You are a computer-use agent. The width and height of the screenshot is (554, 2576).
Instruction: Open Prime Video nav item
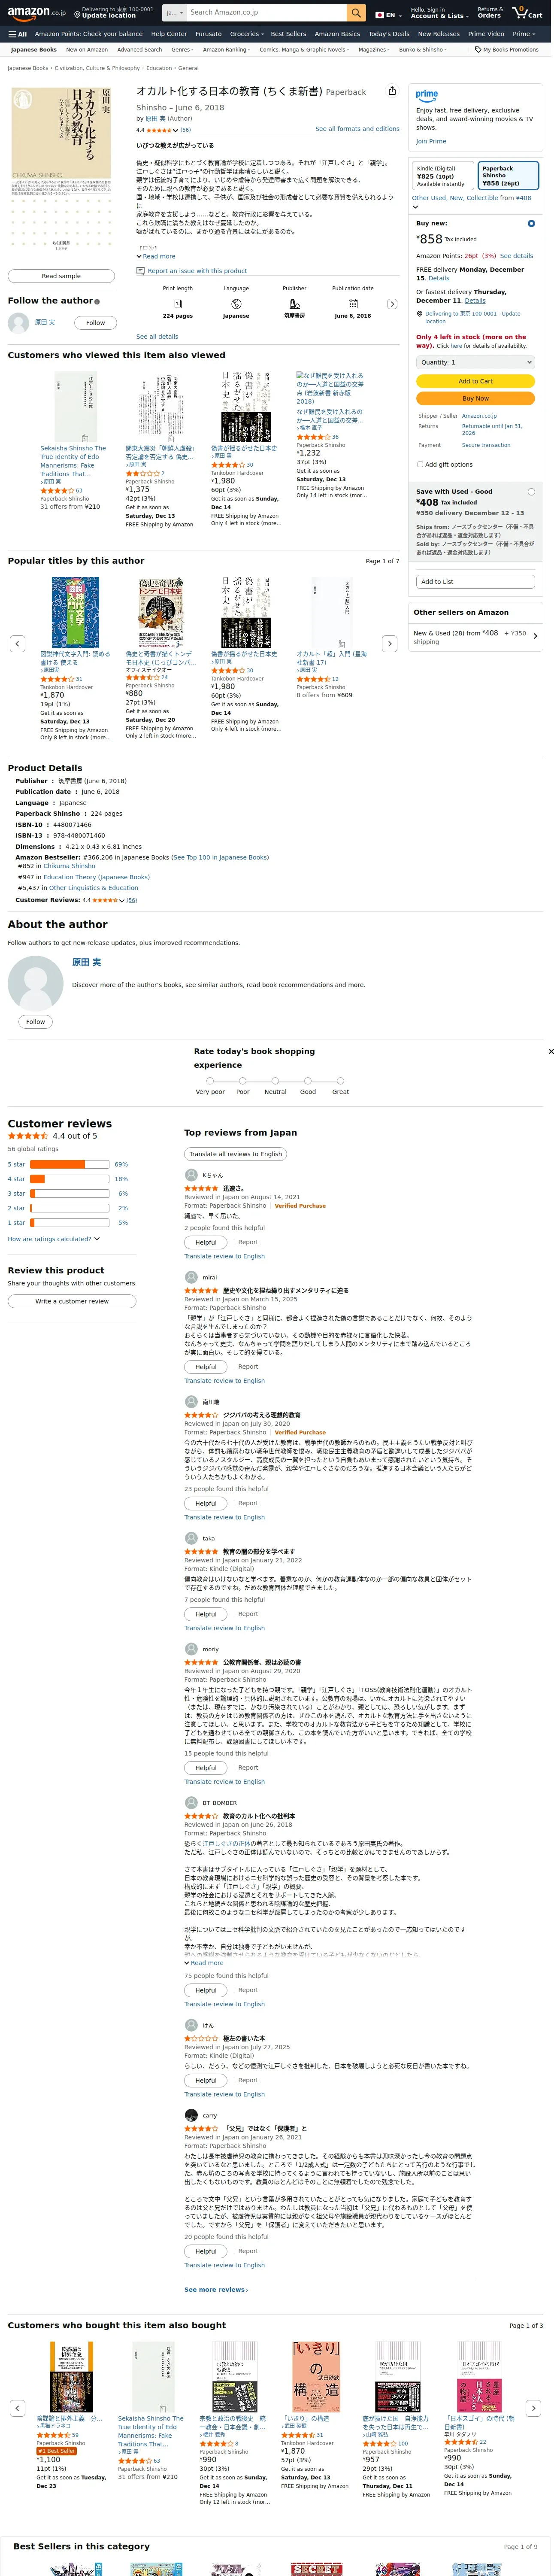[486, 33]
